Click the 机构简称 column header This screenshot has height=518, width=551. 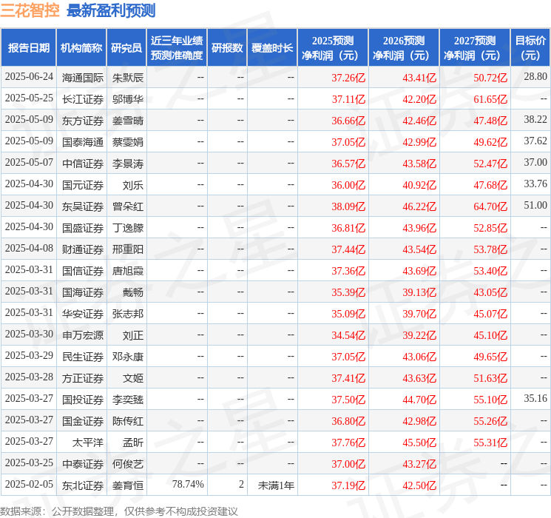(81, 48)
